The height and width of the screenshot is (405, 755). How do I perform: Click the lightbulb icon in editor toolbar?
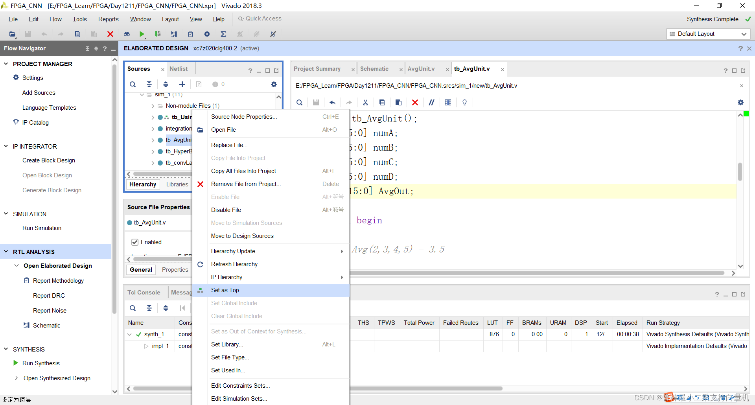click(x=464, y=102)
